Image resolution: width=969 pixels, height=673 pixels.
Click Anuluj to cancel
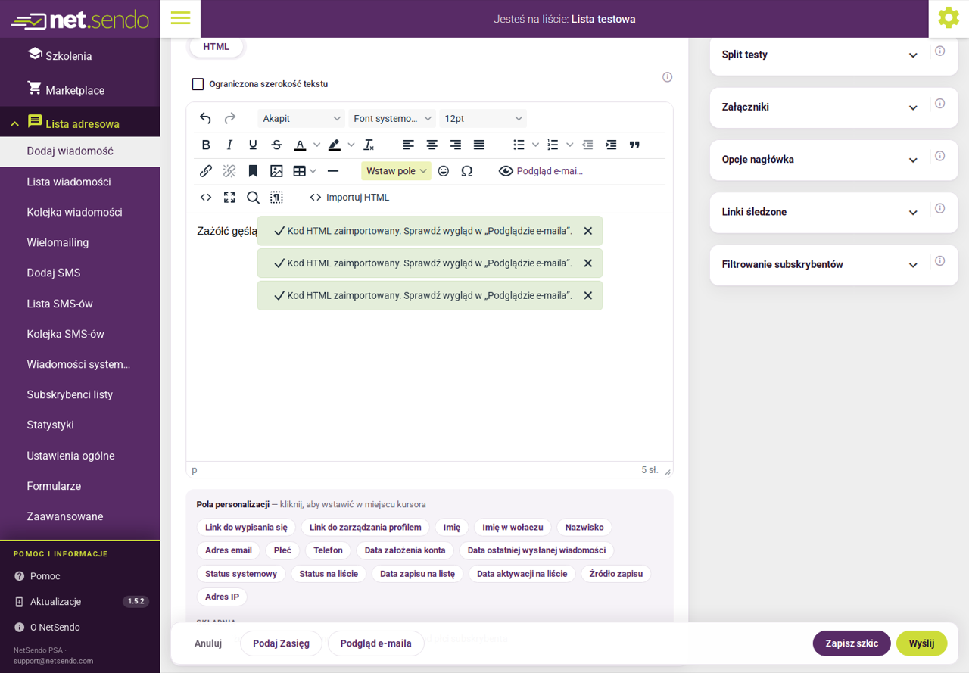pyautogui.click(x=208, y=643)
